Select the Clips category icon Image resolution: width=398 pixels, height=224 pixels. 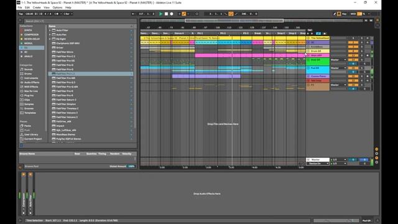point(22,100)
